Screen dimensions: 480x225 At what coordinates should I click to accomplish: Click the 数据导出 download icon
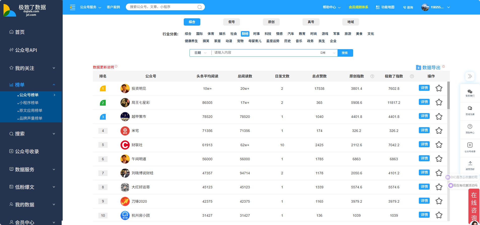point(418,67)
